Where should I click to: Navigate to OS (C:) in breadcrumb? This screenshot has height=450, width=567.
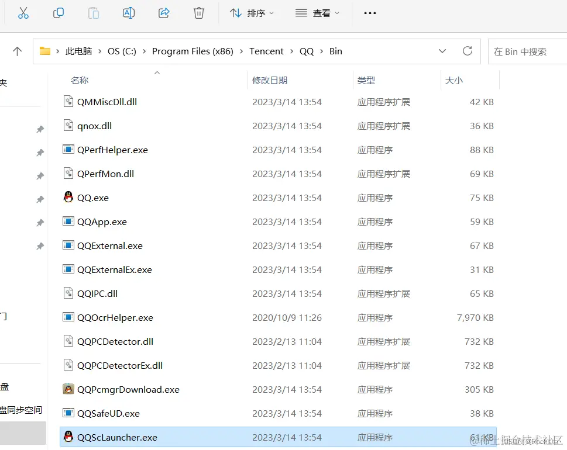[122, 51]
